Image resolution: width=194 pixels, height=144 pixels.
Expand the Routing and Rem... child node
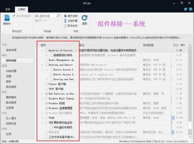tap(47, 79)
